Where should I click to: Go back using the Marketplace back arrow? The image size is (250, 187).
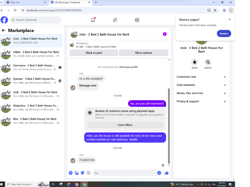4,30
